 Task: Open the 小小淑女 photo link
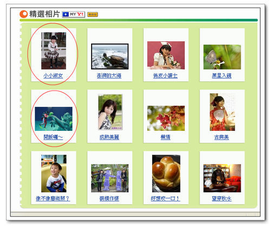pyautogui.click(x=53, y=75)
